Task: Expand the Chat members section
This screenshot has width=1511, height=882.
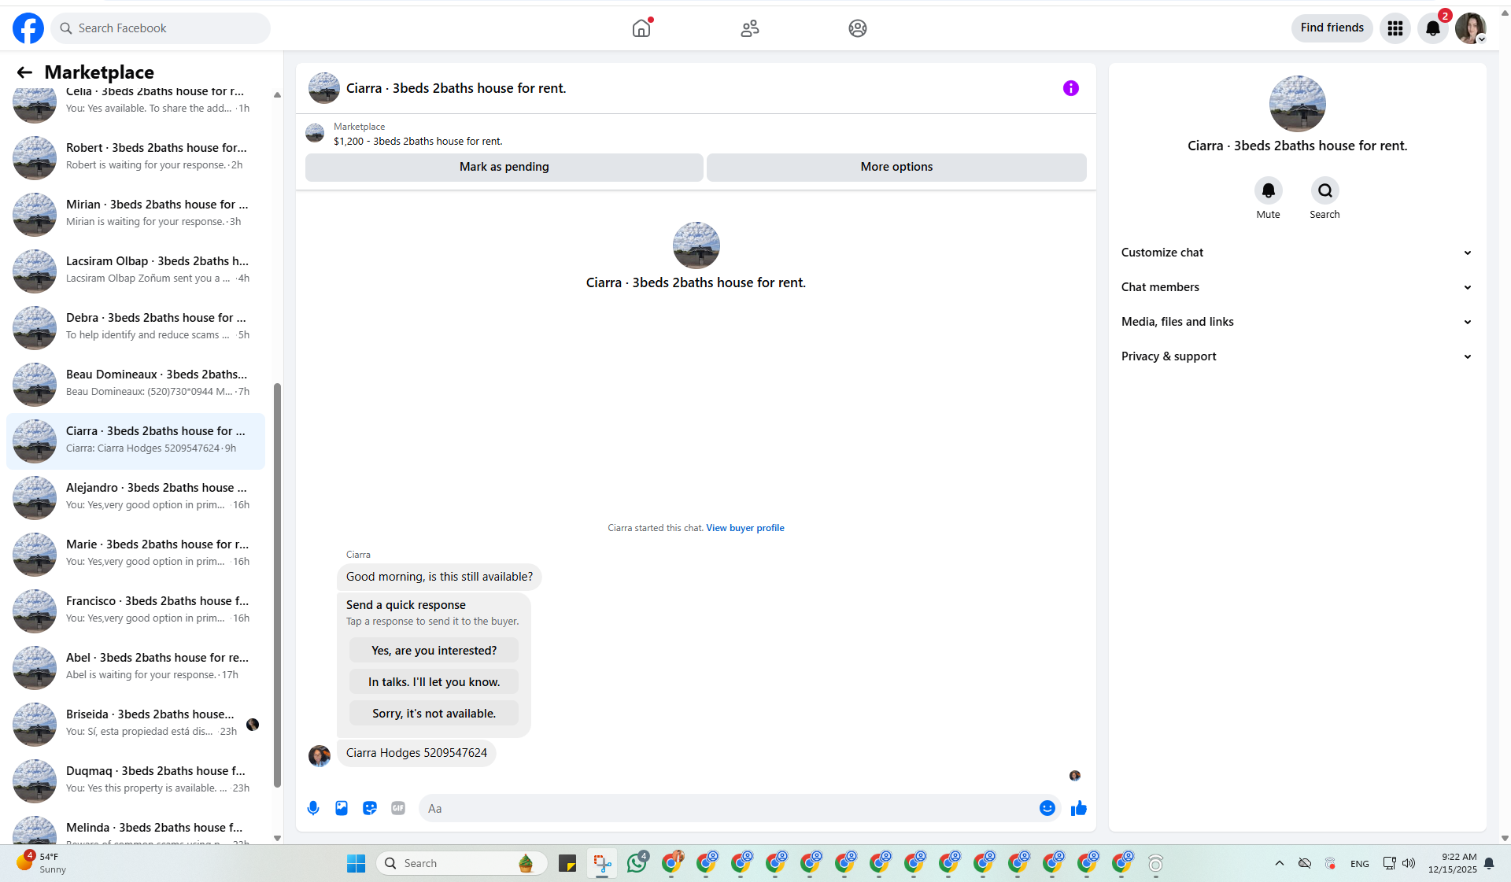Action: tap(1297, 287)
